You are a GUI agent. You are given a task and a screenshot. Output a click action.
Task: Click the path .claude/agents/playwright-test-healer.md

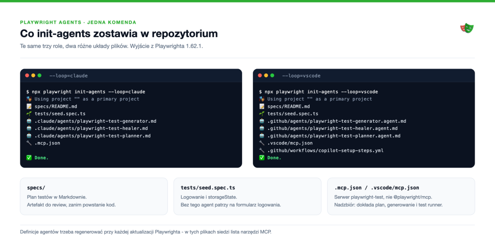pos(91,128)
